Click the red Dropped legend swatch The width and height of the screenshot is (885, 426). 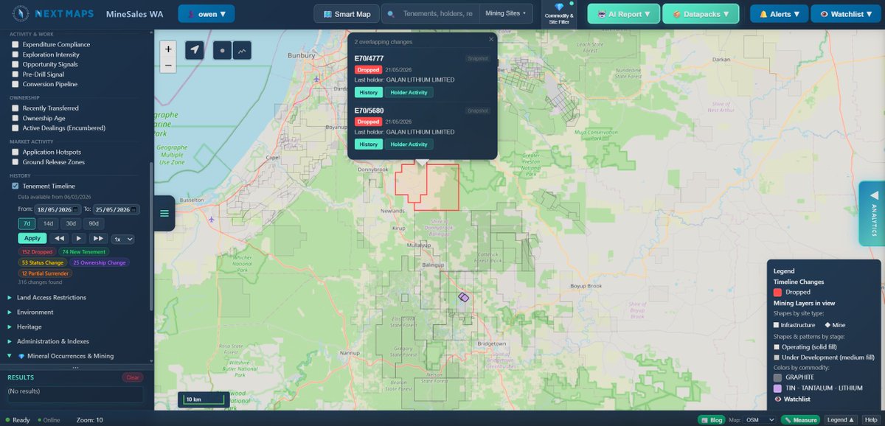coord(777,293)
